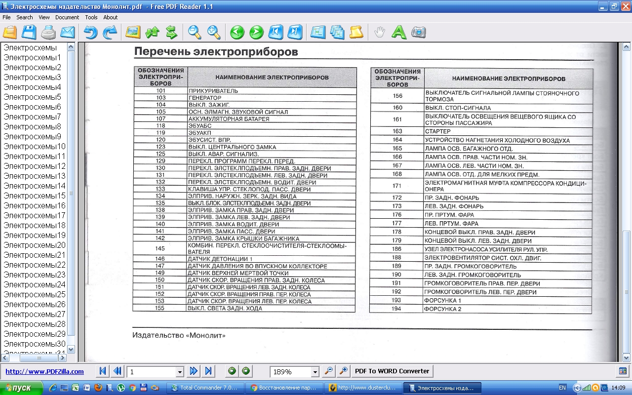632x395 pixels.
Task: Click Next page button in bottom bar
Action: [x=194, y=371]
